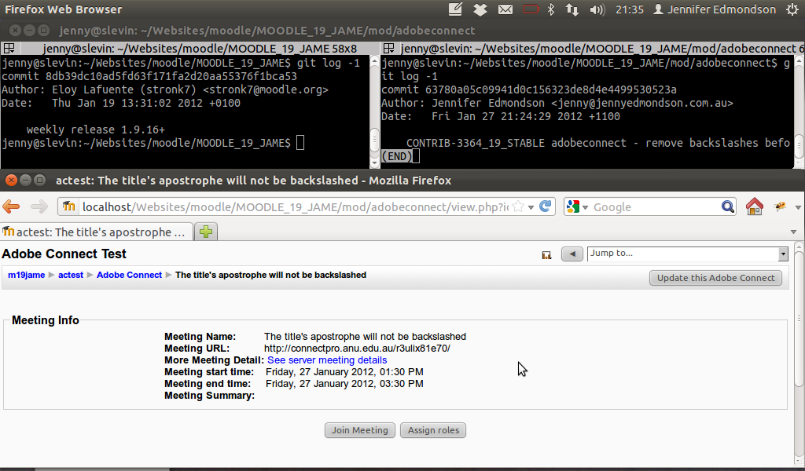Image resolution: width=805 pixels, height=471 pixels.
Task: Click commit hash 63780a05c in right terminal
Action: click(551, 89)
